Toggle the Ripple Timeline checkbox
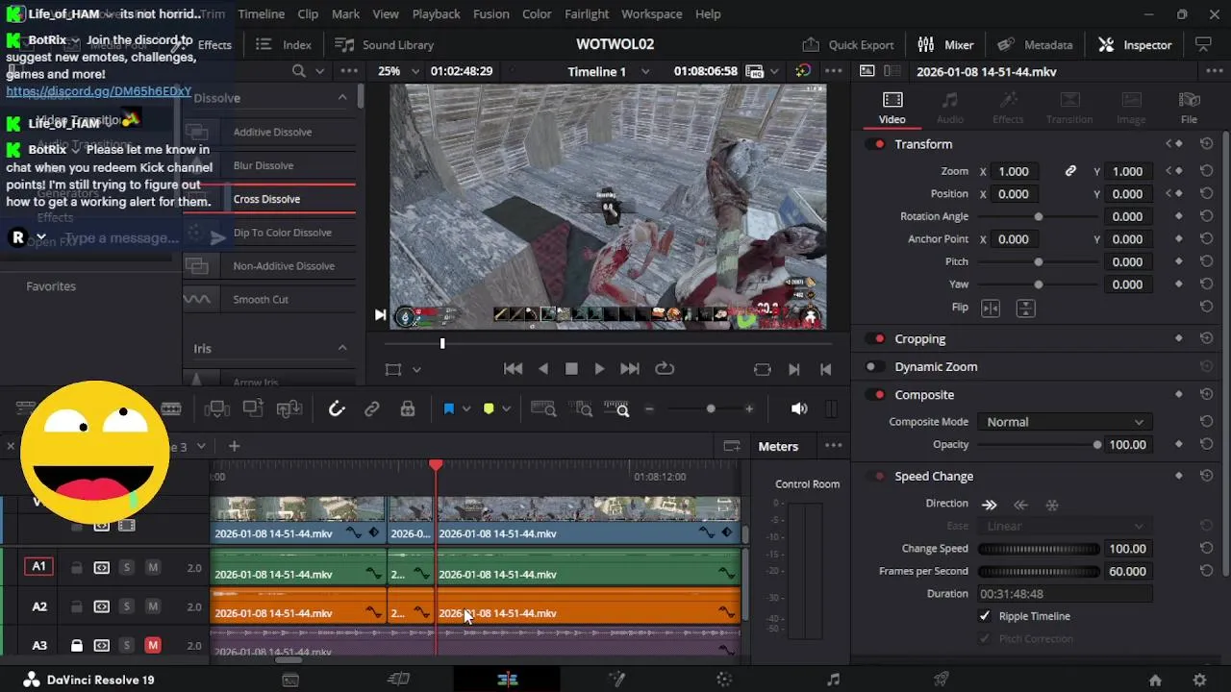 (x=984, y=616)
